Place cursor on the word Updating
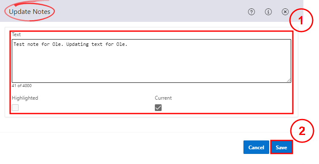This screenshot has height=164, width=319. 78,45
